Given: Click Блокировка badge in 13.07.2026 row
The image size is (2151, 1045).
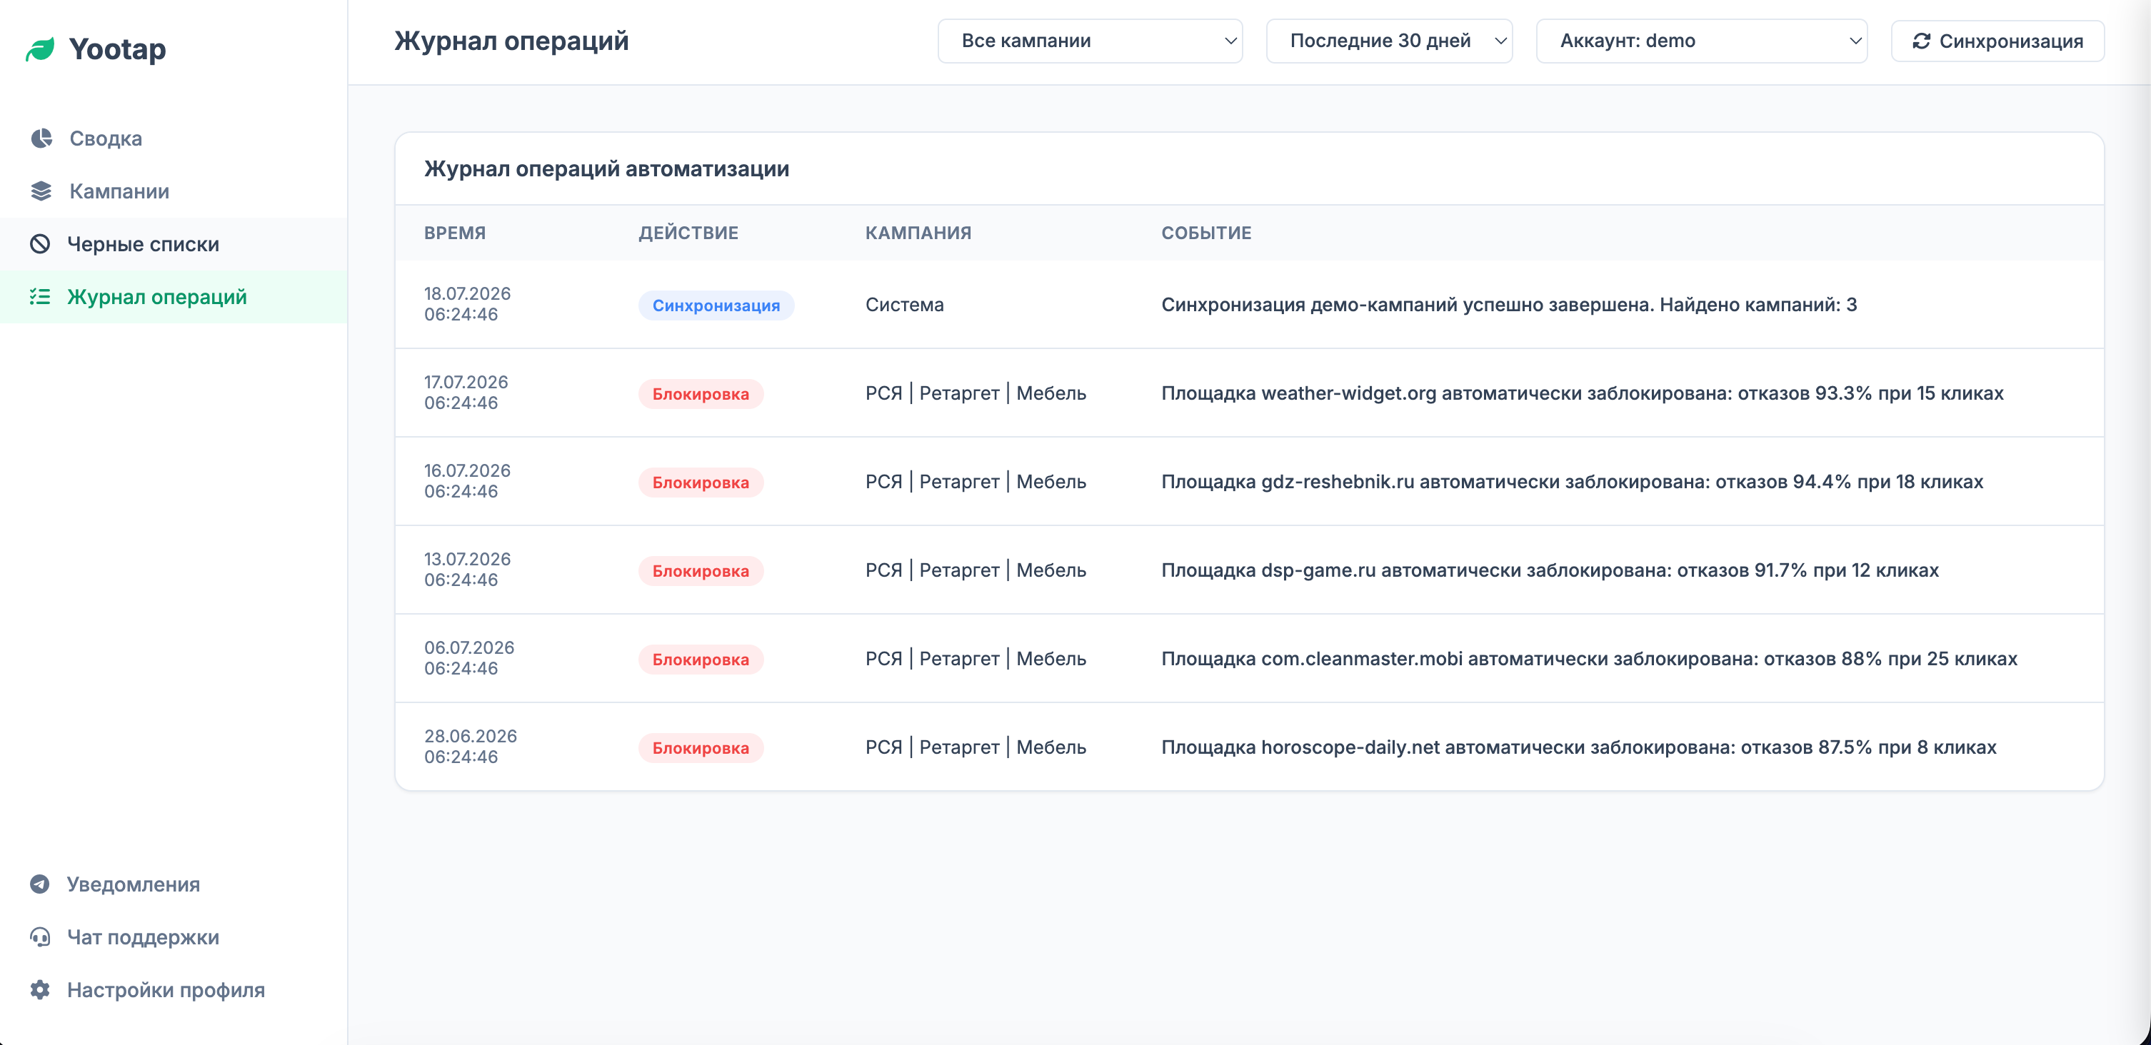Looking at the screenshot, I should [x=701, y=571].
